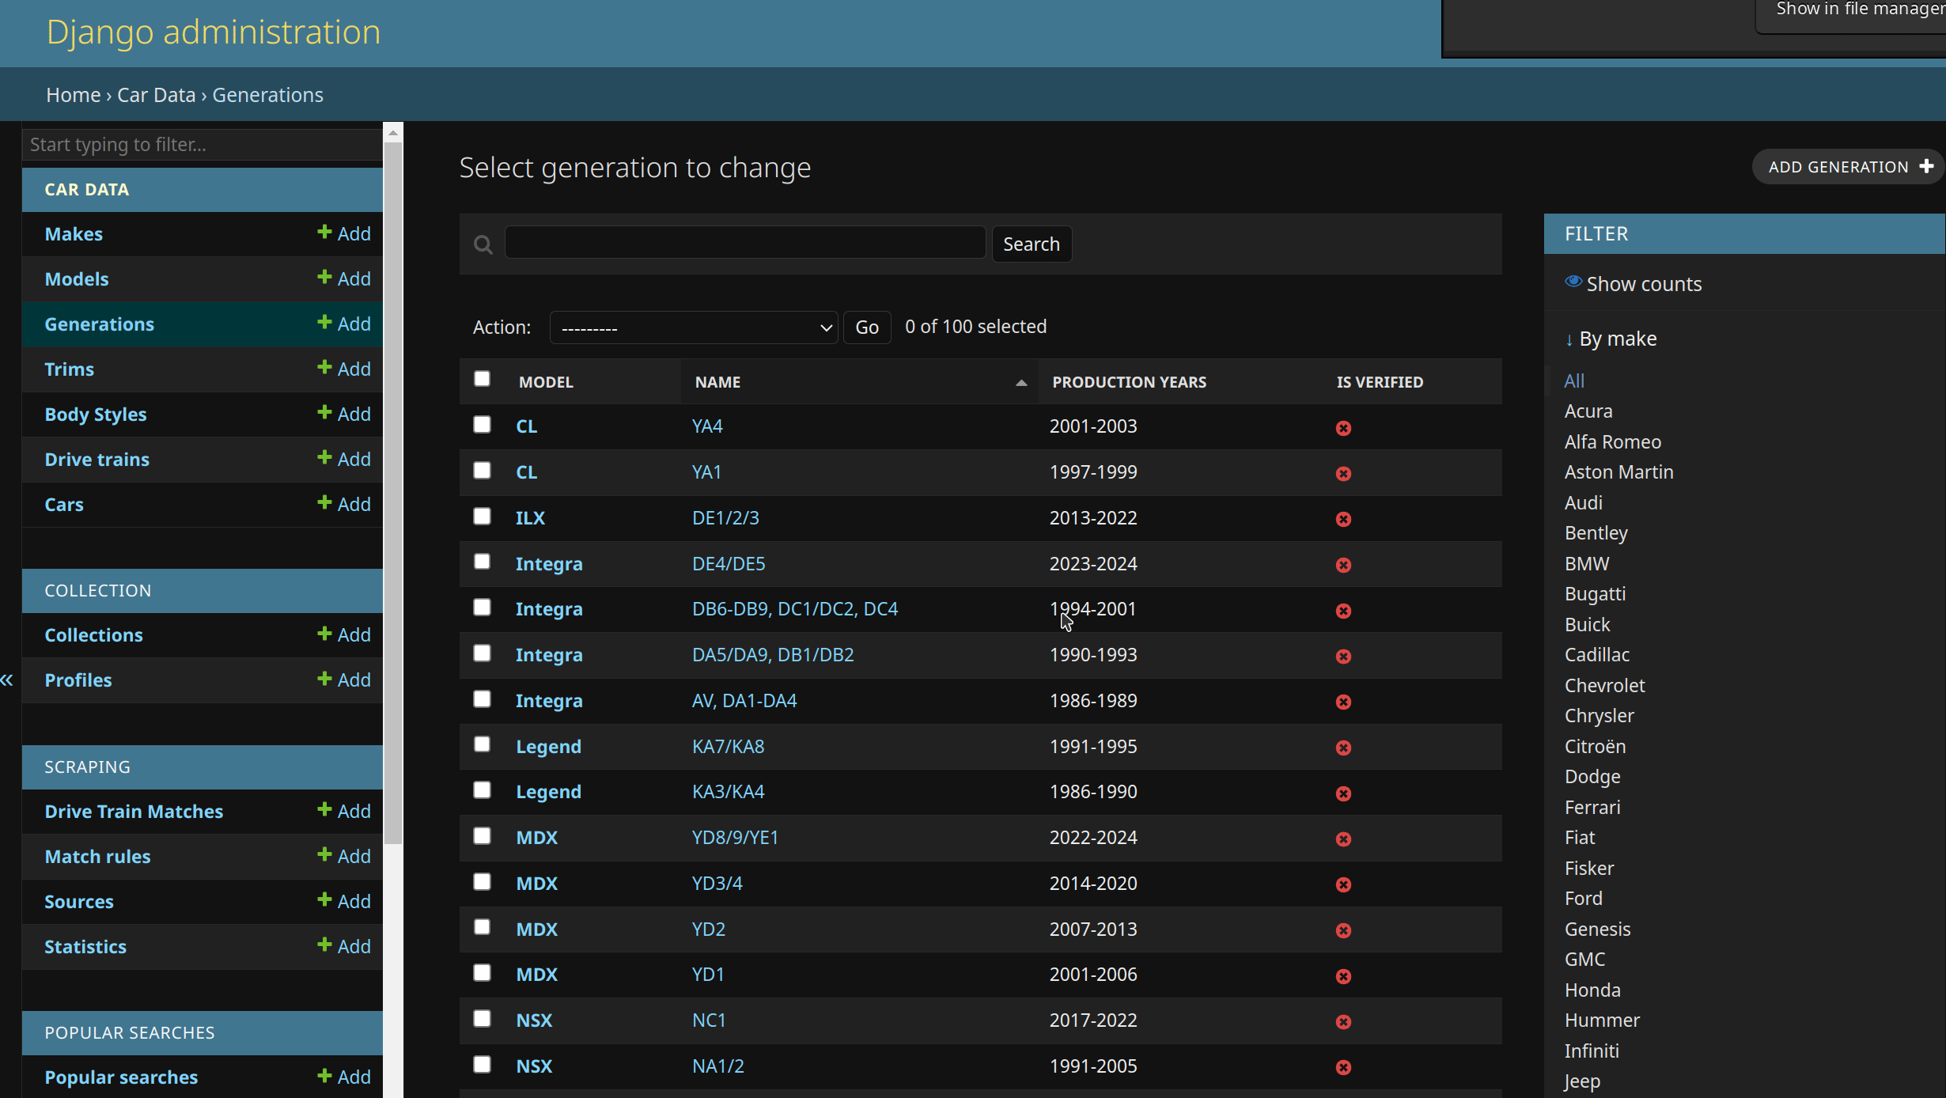Open Collections in the sidebar

coord(93,634)
